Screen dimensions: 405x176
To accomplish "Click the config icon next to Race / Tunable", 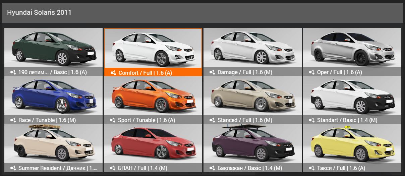I will (13, 120).
